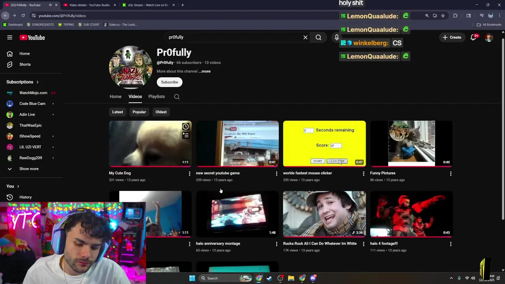Go back in browser
Screen dimensions: 505x284
point(5,16)
